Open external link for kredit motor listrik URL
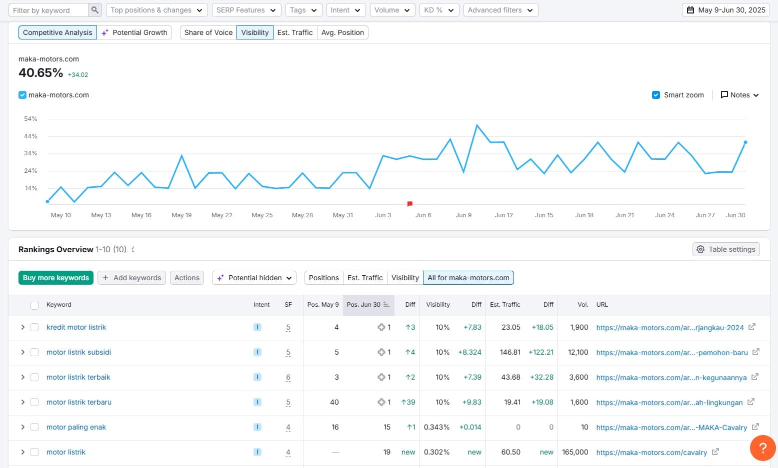This screenshot has width=778, height=468. point(752,327)
